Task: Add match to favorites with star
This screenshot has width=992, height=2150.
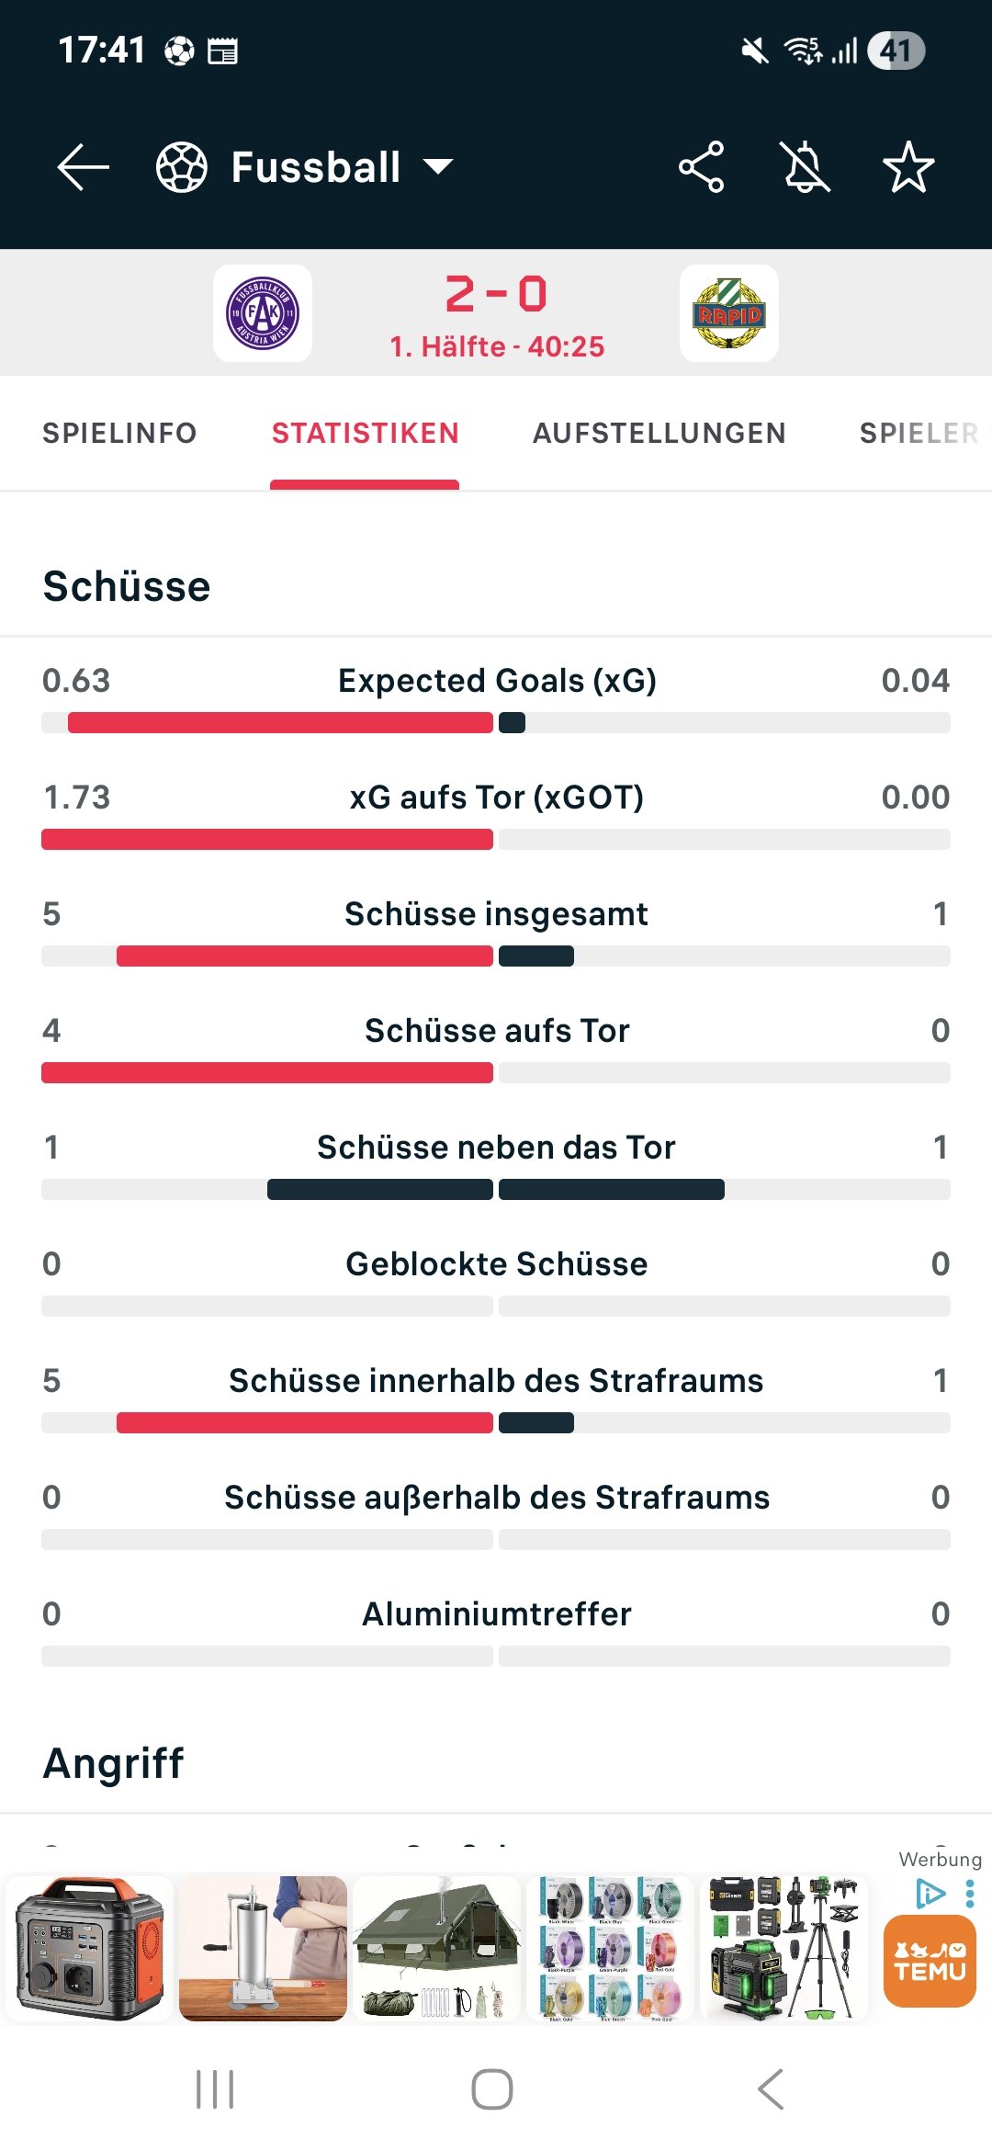Action: 907,167
